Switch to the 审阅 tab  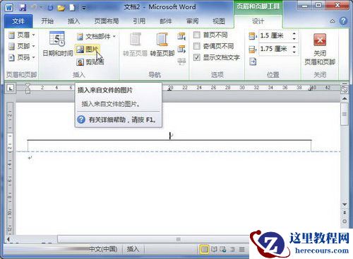192,21
